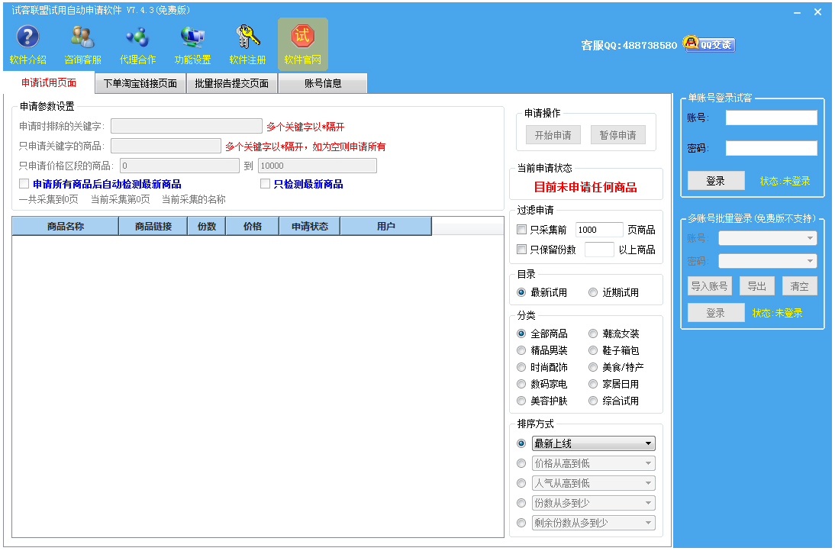Image resolution: width=835 pixels, height=551 pixels.
Task: Click the 暂停申请 button
Action: click(x=617, y=135)
